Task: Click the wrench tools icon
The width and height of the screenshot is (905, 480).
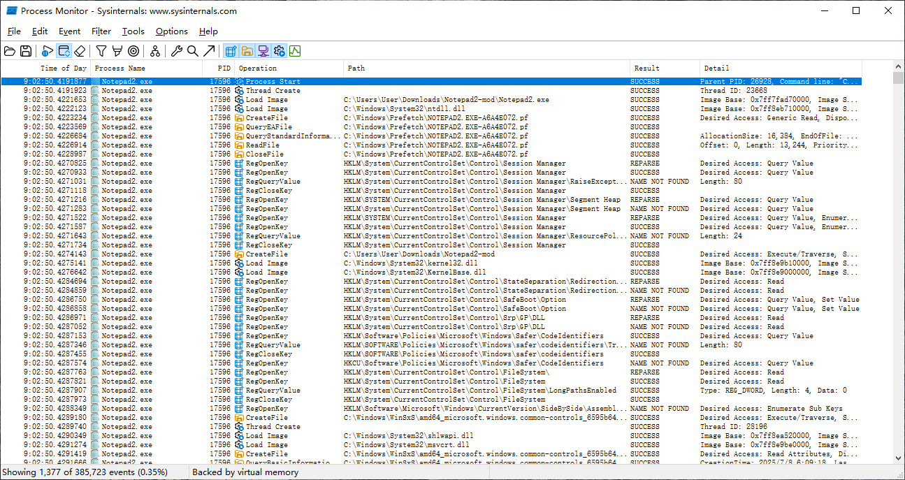Action: tap(177, 51)
